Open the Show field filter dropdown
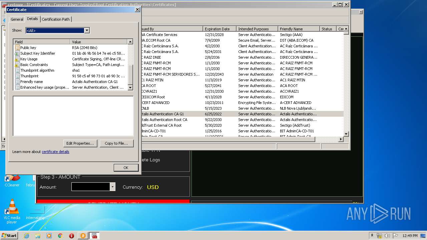This screenshot has width=427, height=240. click(x=87, y=30)
